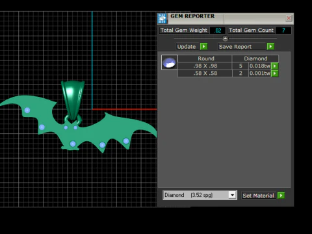Select the right eye gem on bat head
Image resolution: width=312 pixels, height=234 pixels.
coord(75,127)
